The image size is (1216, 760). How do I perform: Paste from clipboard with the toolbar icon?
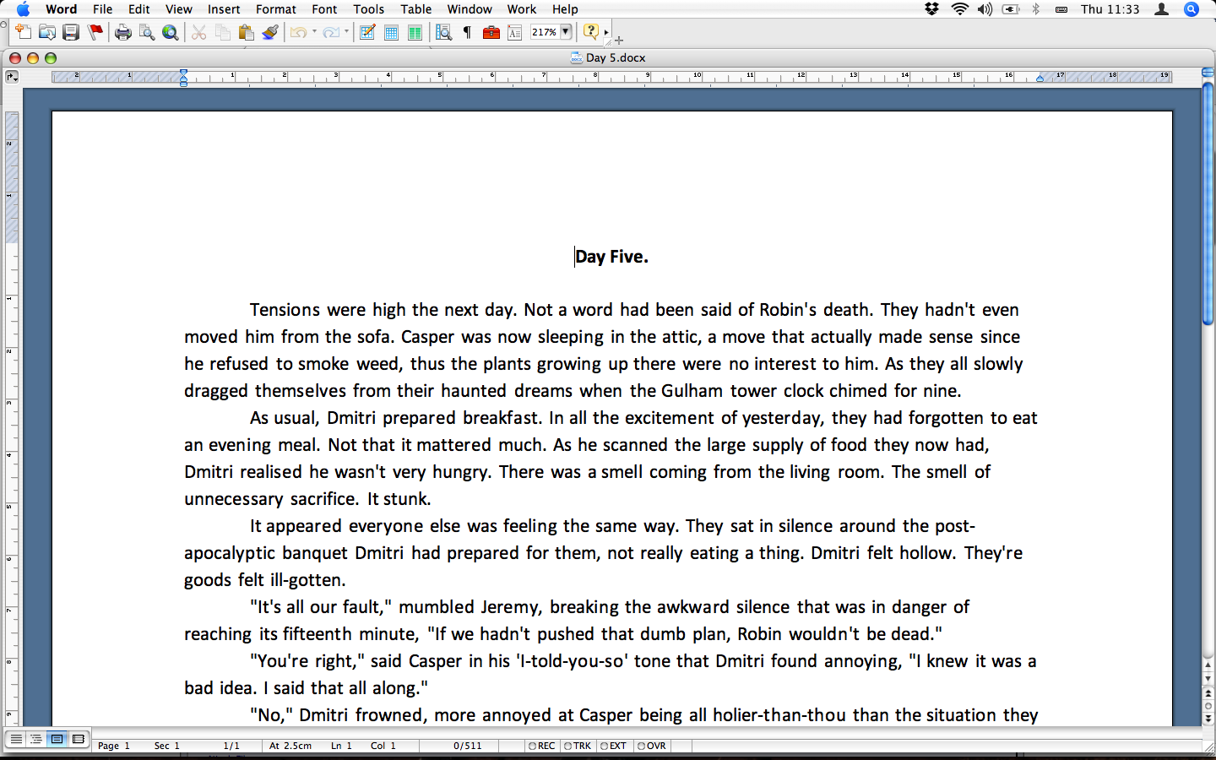pos(247,32)
